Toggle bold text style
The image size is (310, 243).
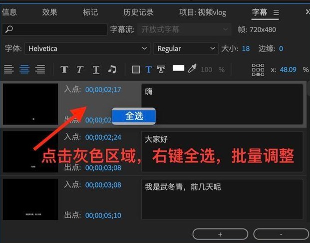(x=64, y=69)
